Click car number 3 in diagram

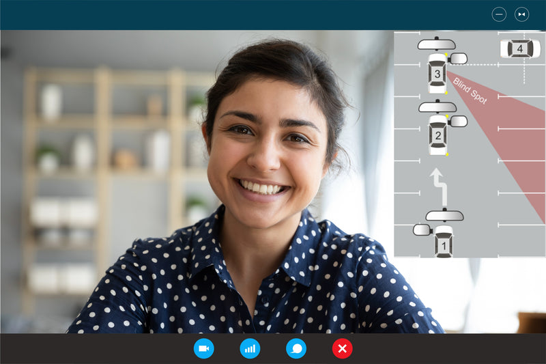point(437,72)
